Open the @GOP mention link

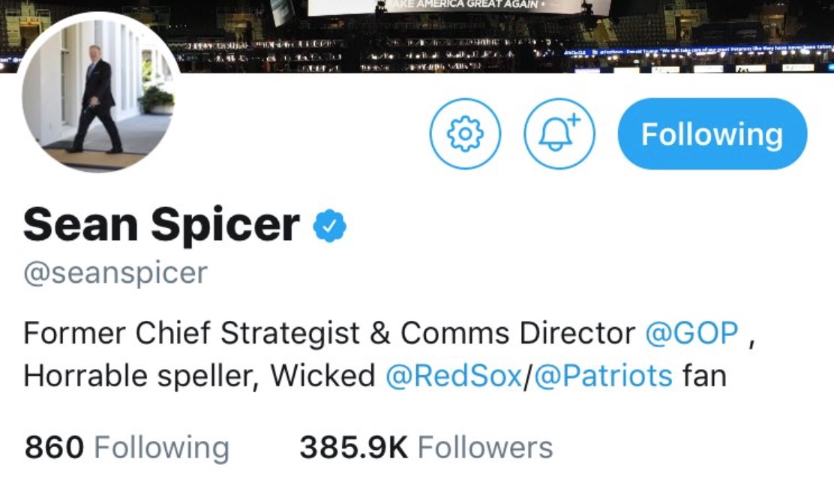[691, 333]
